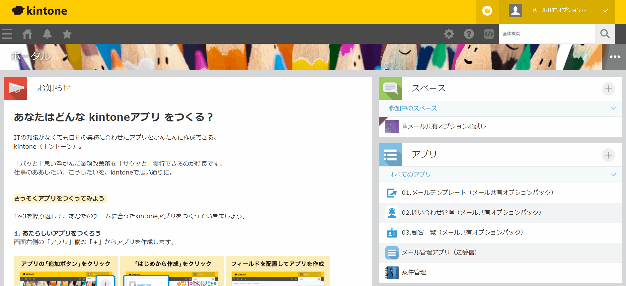Open 03.顧客一覧 app link
626x286 pixels.
(x=462, y=232)
